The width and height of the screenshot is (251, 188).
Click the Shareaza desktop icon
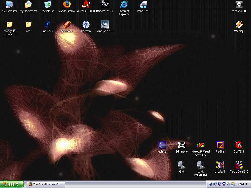click(x=67, y=24)
